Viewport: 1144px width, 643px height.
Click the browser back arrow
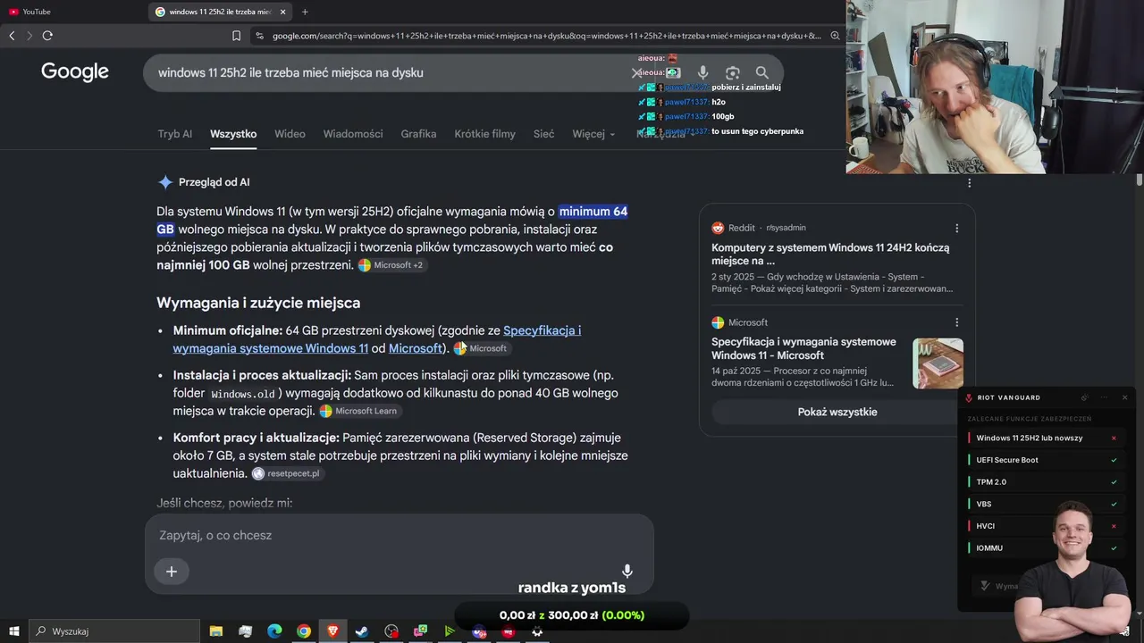[12, 36]
